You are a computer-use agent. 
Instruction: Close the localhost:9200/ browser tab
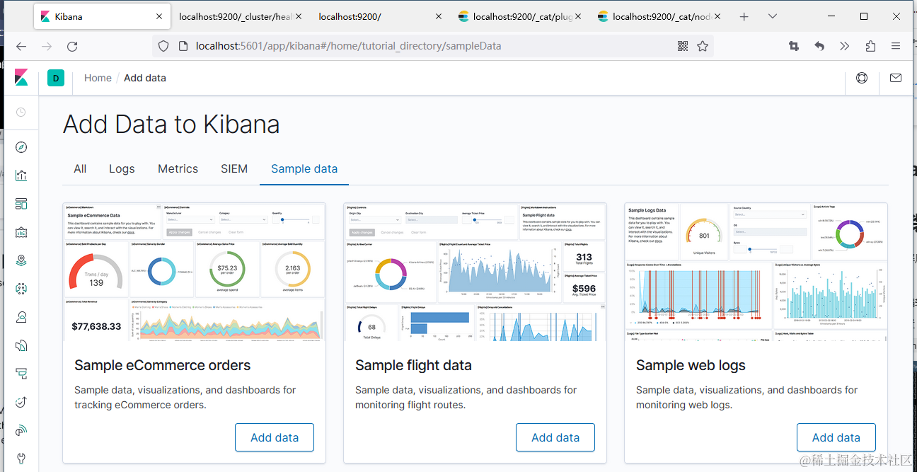click(x=439, y=16)
